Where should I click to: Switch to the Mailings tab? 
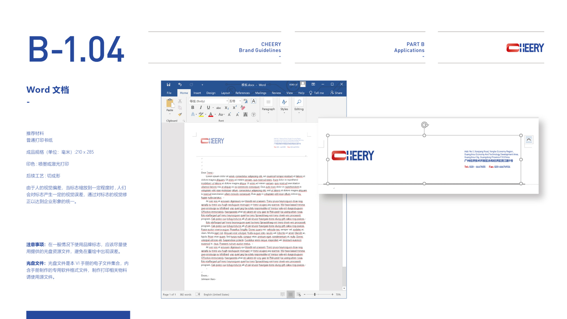pos(261,93)
